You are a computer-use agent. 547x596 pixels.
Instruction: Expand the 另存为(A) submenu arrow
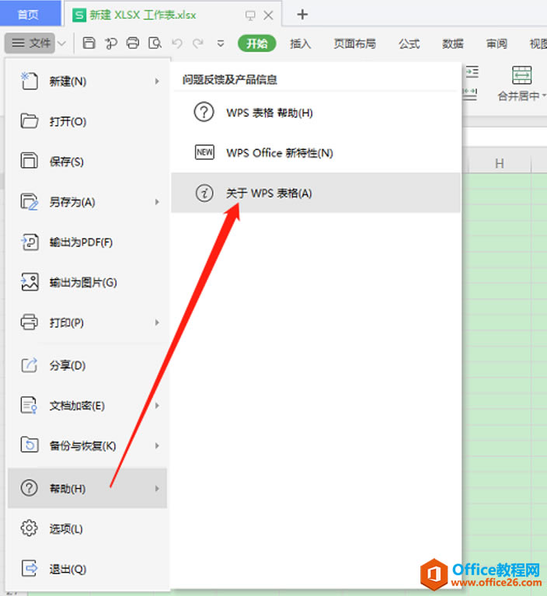click(x=157, y=202)
